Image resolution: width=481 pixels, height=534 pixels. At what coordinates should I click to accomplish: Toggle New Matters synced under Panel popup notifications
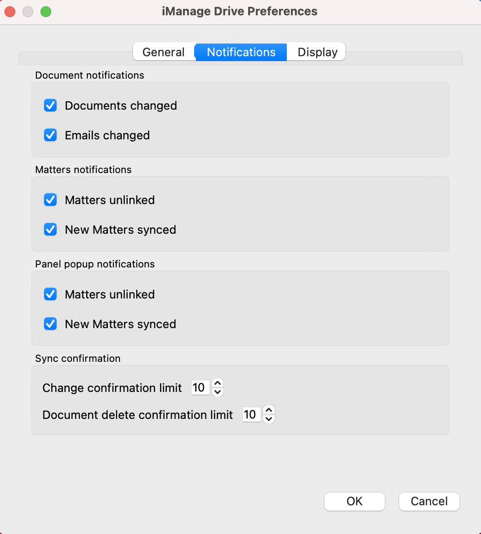coord(50,324)
